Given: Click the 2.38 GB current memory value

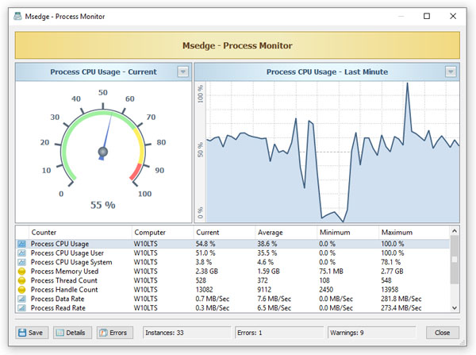Looking at the screenshot, I should [x=207, y=271].
